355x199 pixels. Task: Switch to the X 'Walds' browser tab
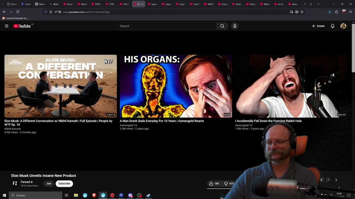(x=54, y=4)
